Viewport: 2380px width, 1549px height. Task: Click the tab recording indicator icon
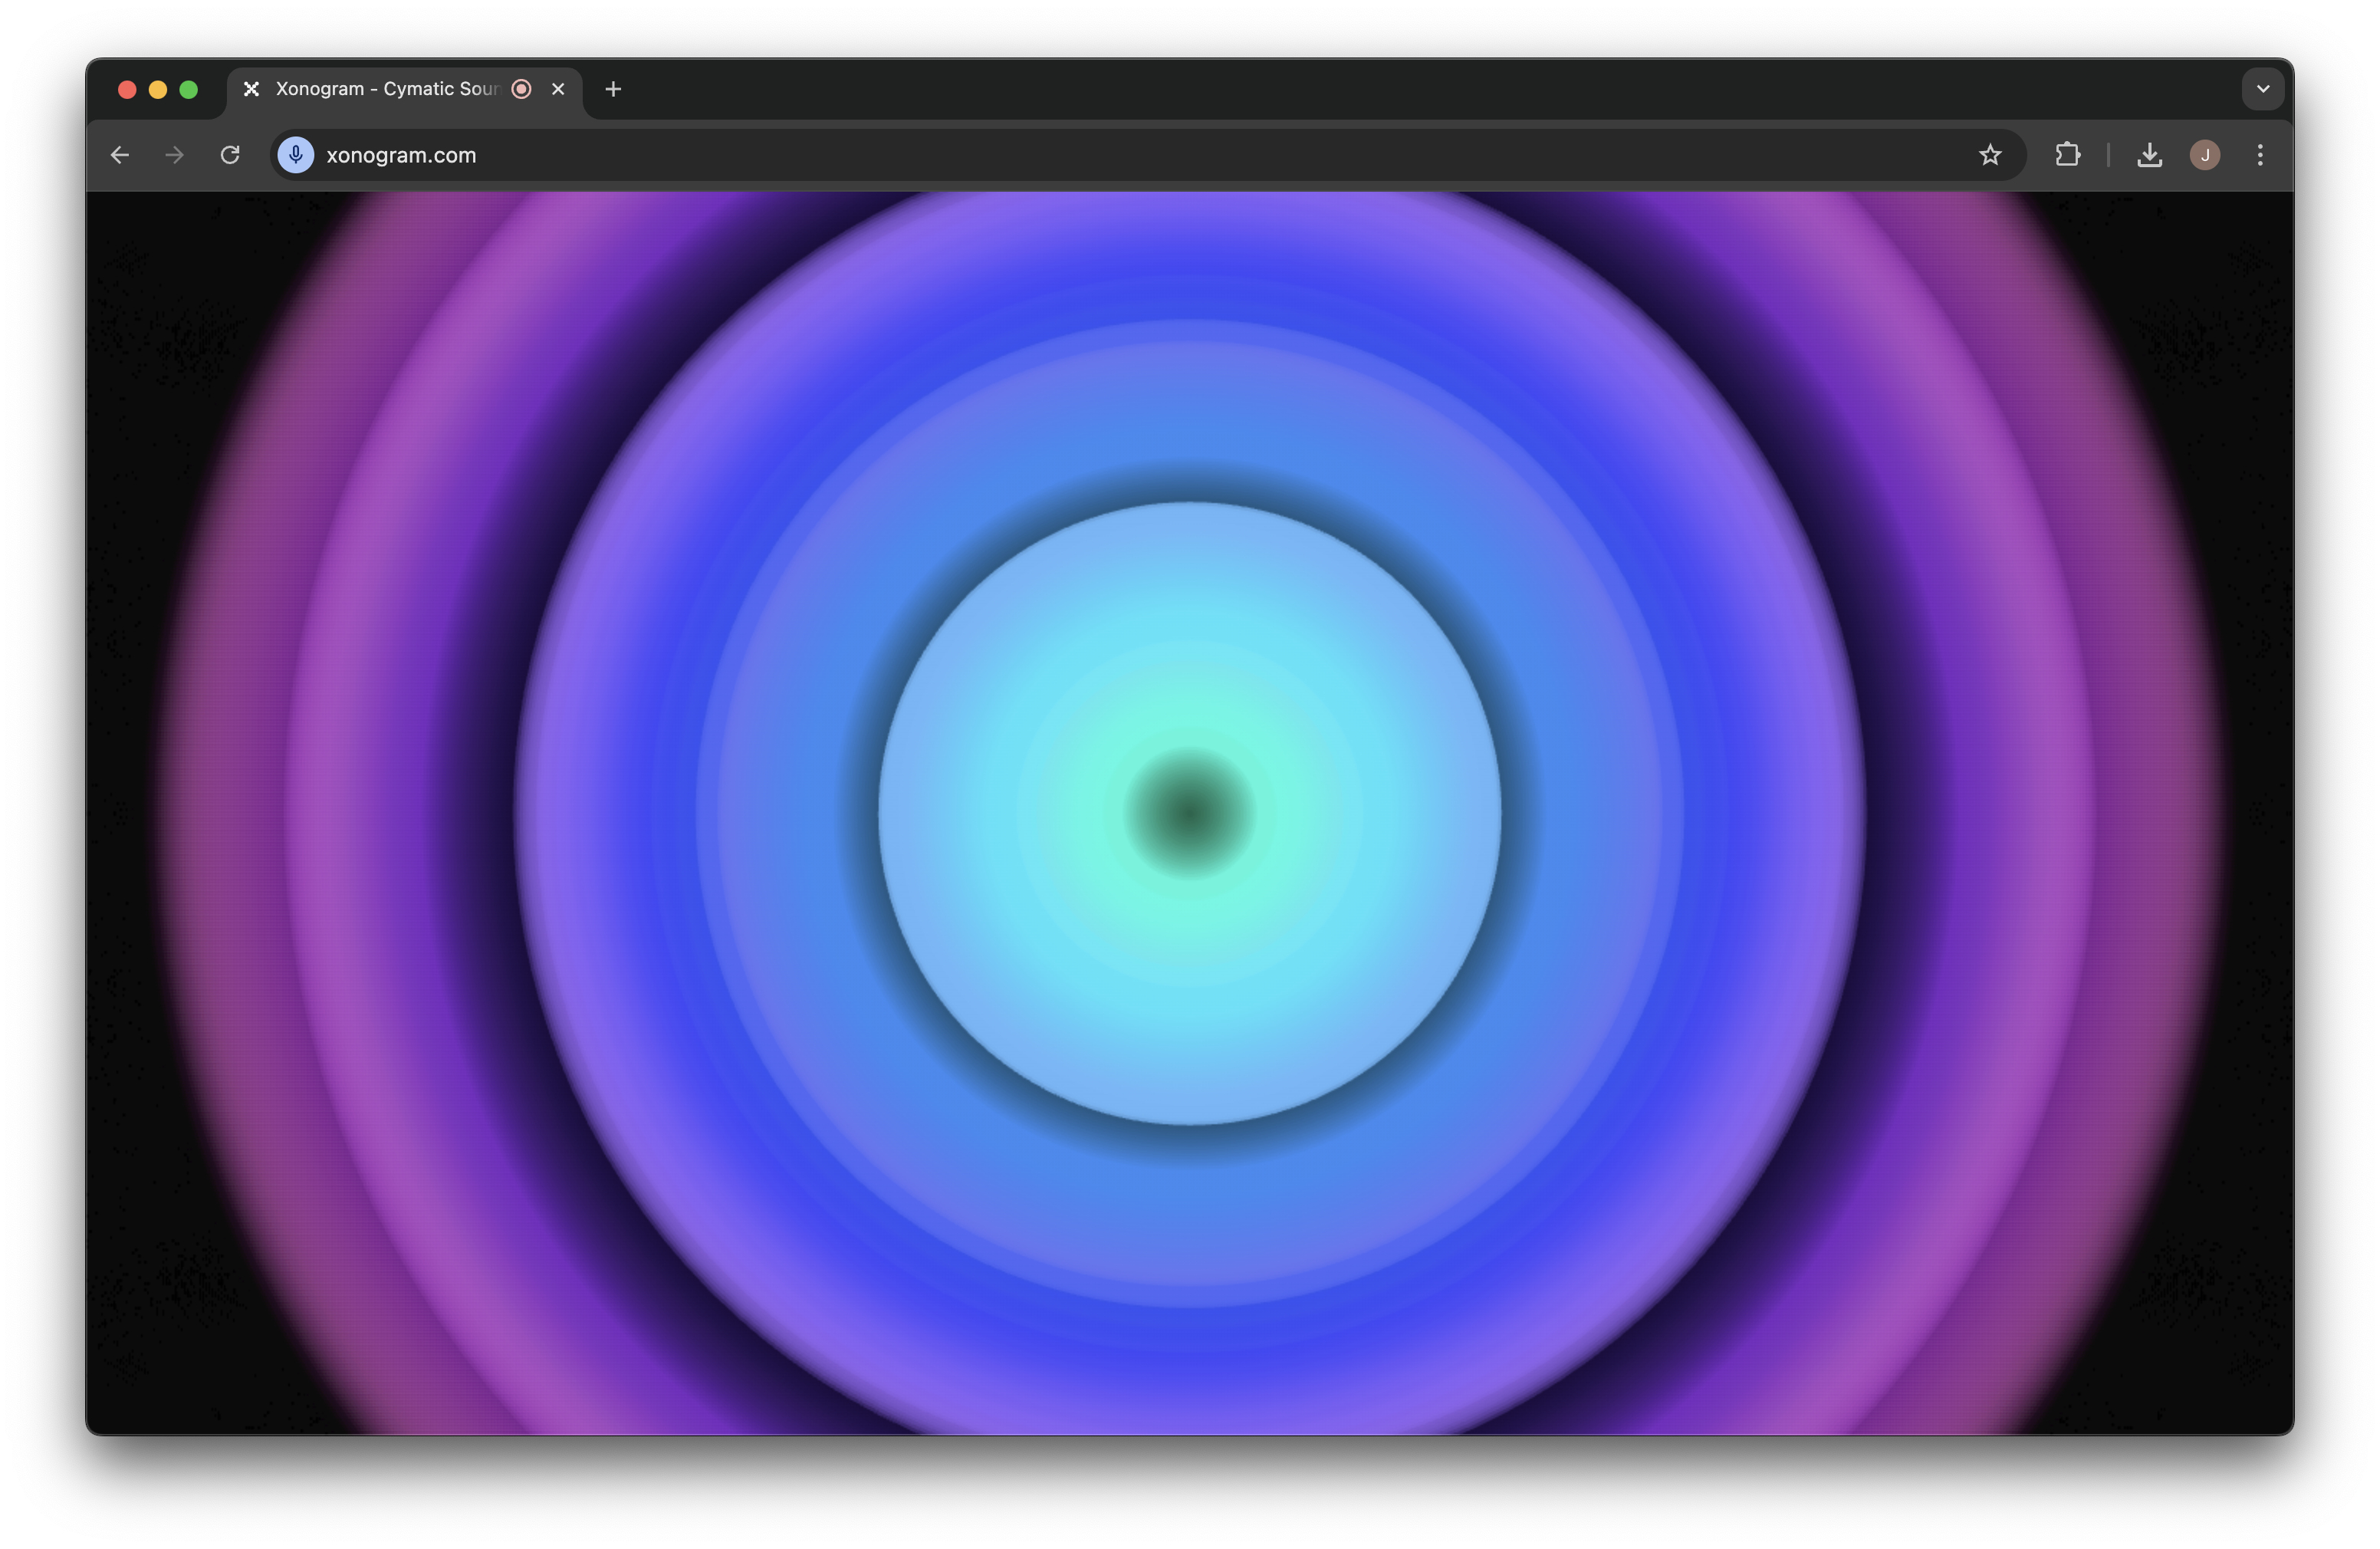click(x=521, y=89)
